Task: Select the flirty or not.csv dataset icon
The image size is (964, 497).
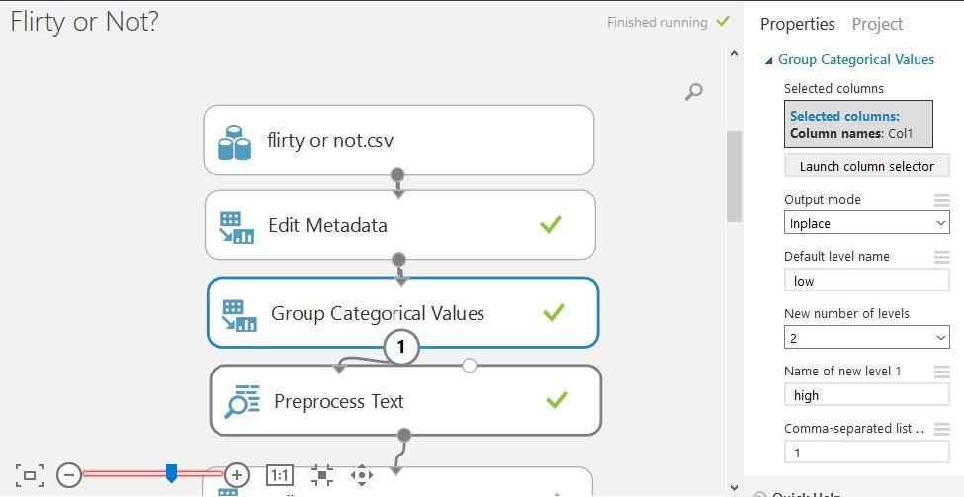Action: [x=235, y=141]
